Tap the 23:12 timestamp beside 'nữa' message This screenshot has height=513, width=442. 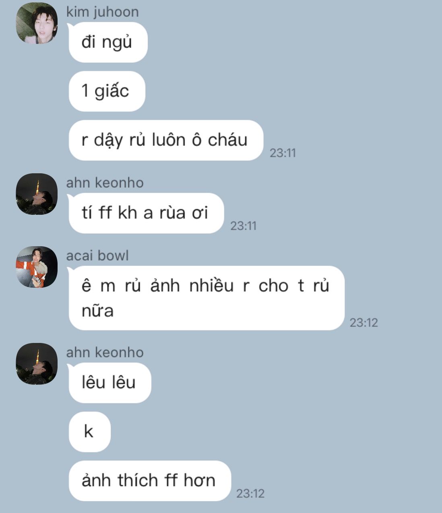click(364, 322)
